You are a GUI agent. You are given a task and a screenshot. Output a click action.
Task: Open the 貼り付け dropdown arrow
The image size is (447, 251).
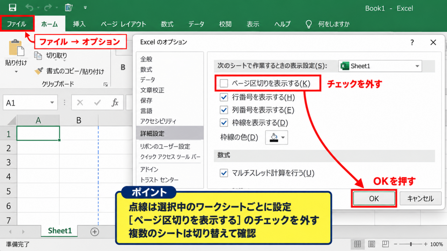pos(16,72)
